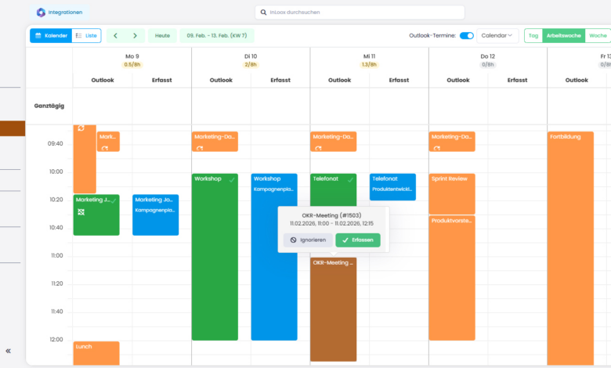Switch to Kalender view
This screenshot has width=611, height=368.
pyautogui.click(x=50, y=35)
